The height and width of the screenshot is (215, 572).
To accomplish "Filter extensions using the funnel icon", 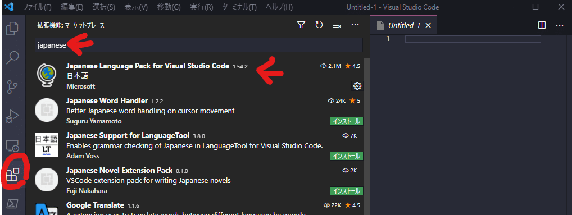I will point(301,25).
